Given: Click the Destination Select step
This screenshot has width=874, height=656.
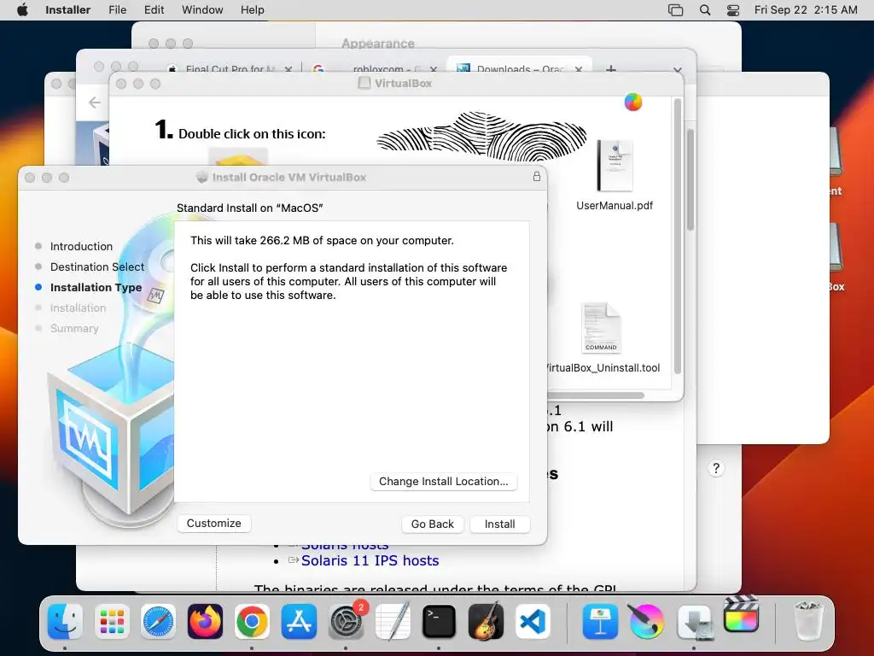Looking at the screenshot, I should pos(97,266).
